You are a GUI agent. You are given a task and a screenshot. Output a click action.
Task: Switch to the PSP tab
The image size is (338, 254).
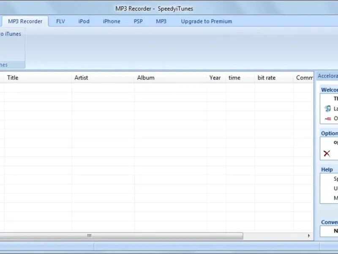pyautogui.click(x=138, y=22)
